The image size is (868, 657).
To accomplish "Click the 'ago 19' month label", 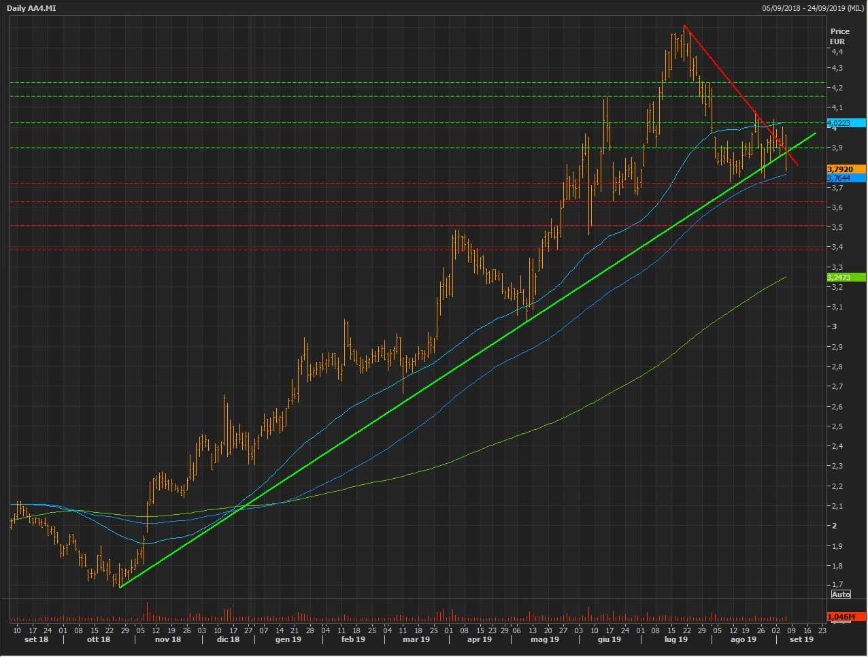I will (x=744, y=639).
